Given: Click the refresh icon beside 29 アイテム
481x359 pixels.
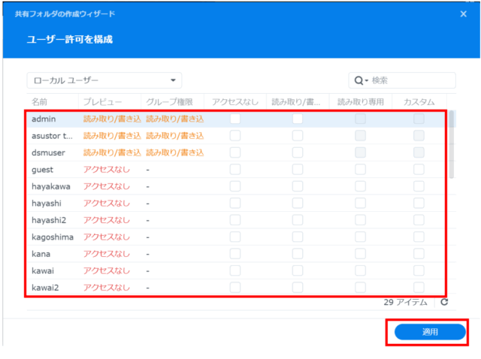Looking at the screenshot, I should pos(444,302).
